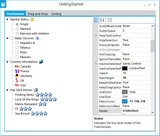The image size is (160, 136).
Task: Click the Alphabetical sort icon
Action: coord(102,20)
